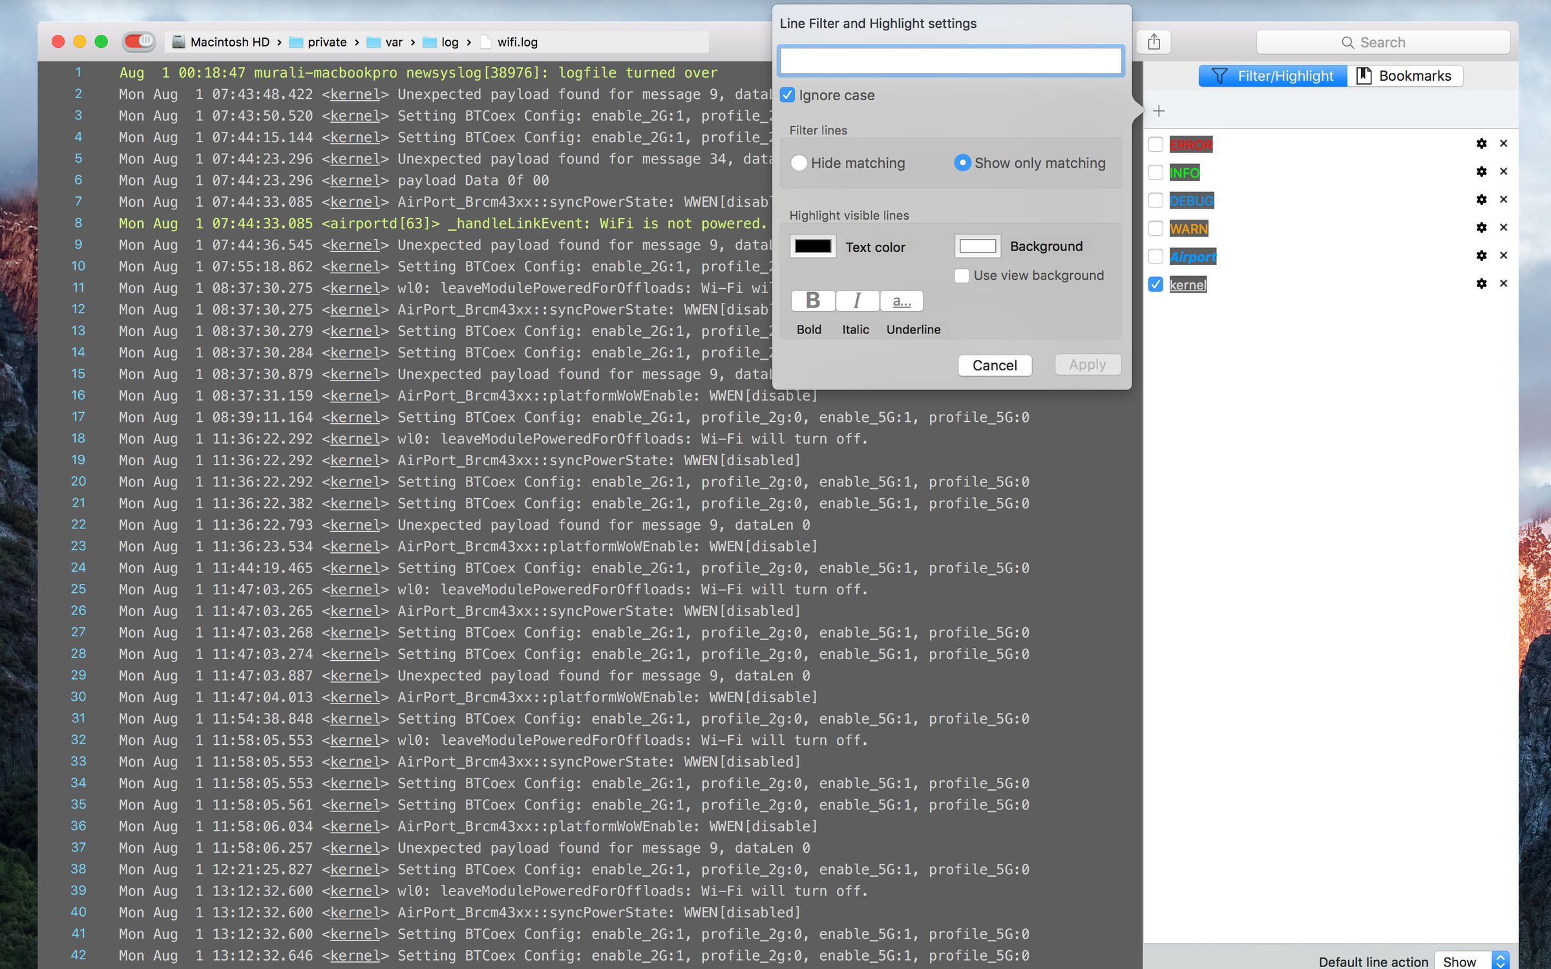
Task: Open settings gear for INFO filter
Action: click(1481, 172)
